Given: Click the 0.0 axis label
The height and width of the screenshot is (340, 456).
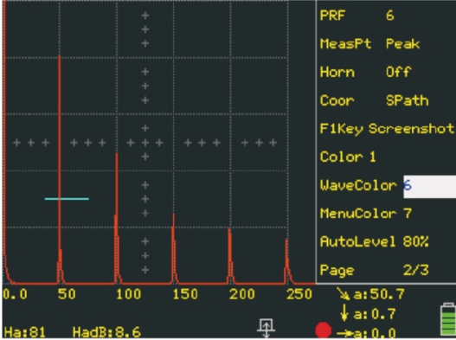Looking at the screenshot, I should (15, 294).
